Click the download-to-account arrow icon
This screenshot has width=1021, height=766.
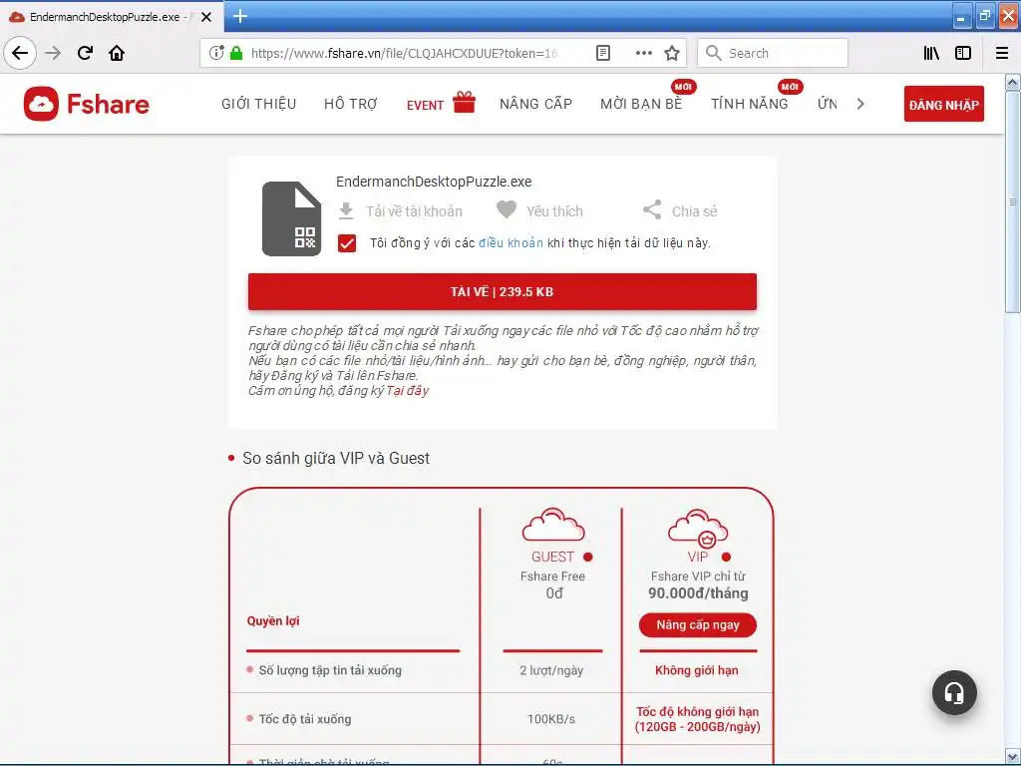click(346, 211)
